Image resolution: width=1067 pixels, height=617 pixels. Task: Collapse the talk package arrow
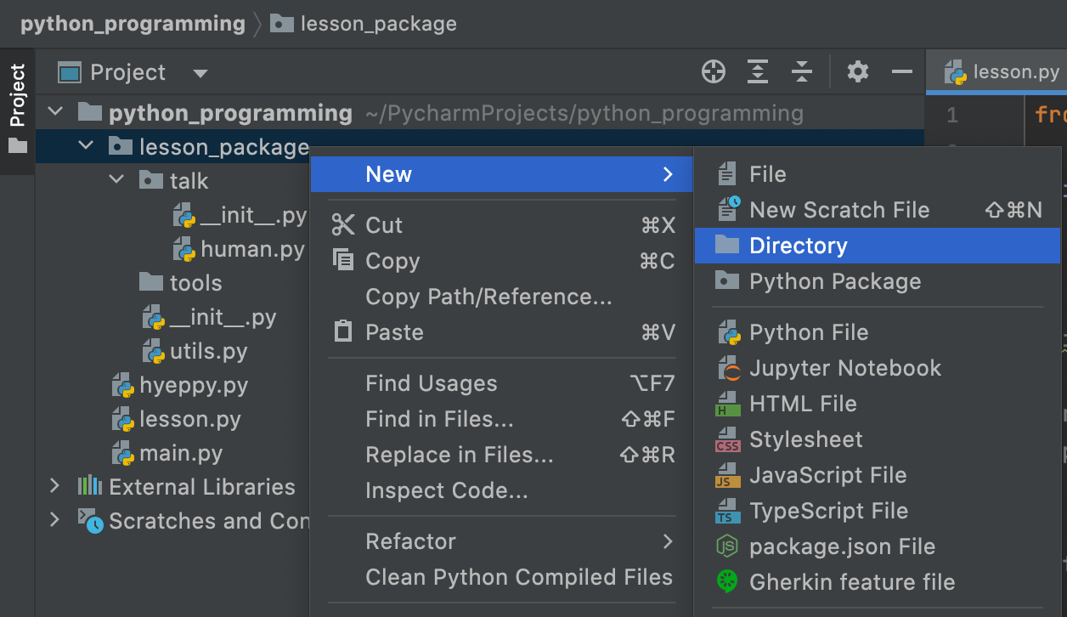[x=116, y=180]
